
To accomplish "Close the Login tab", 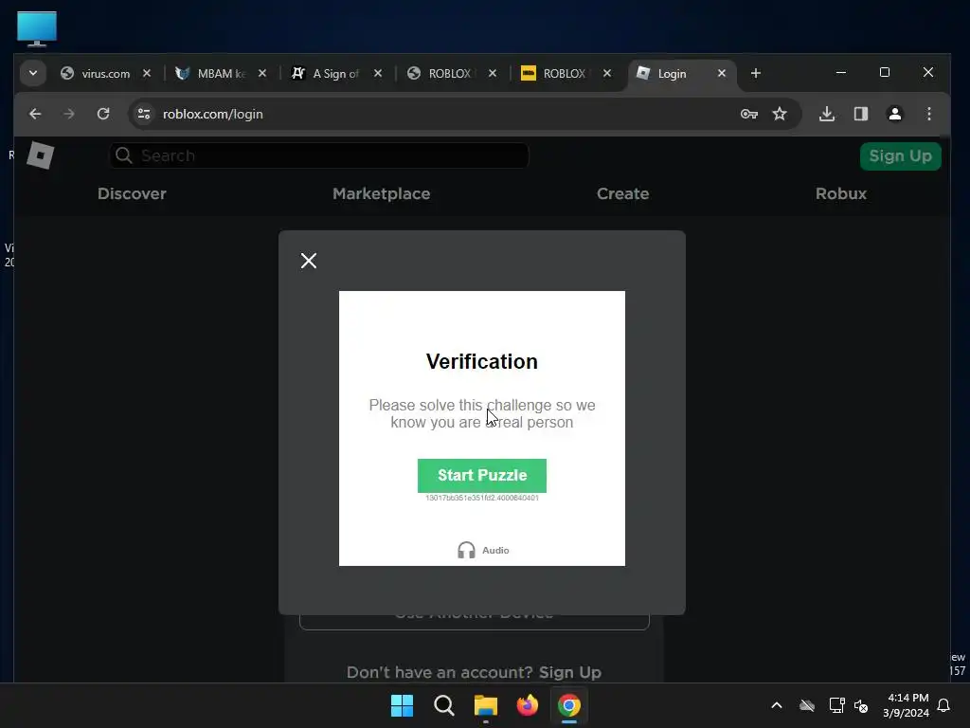I will (721, 73).
